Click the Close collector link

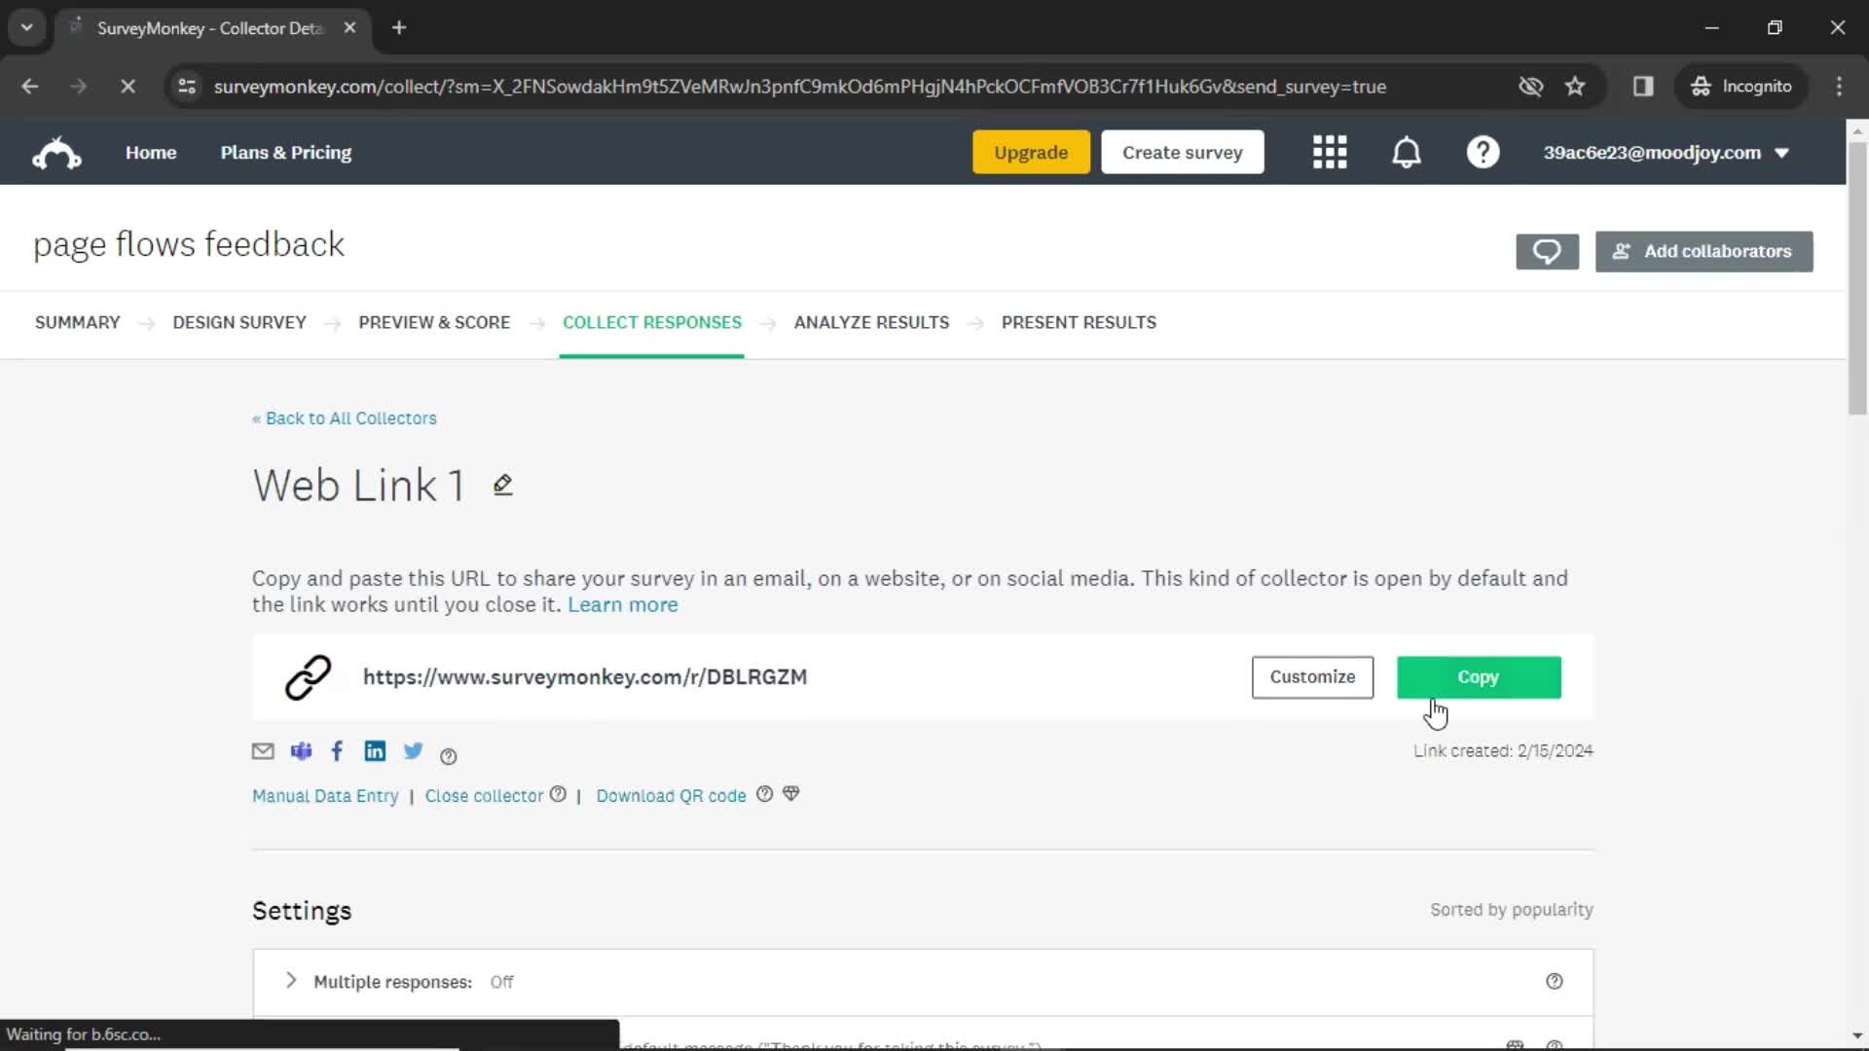485,796
